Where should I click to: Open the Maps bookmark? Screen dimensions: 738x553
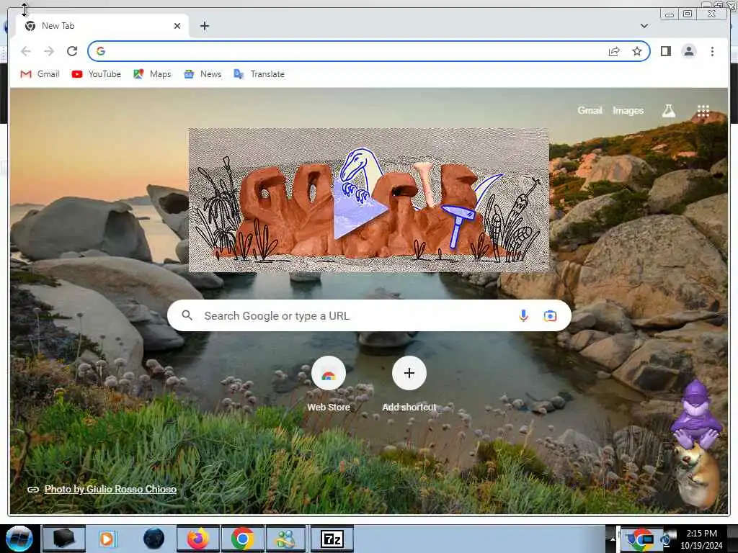click(152, 74)
